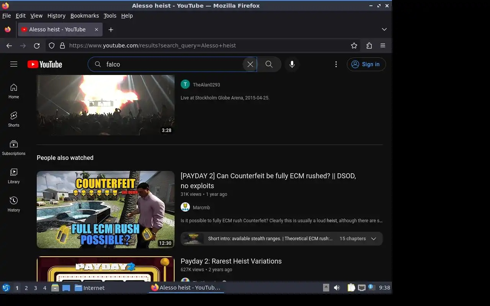Open the Tools menu

(110, 16)
